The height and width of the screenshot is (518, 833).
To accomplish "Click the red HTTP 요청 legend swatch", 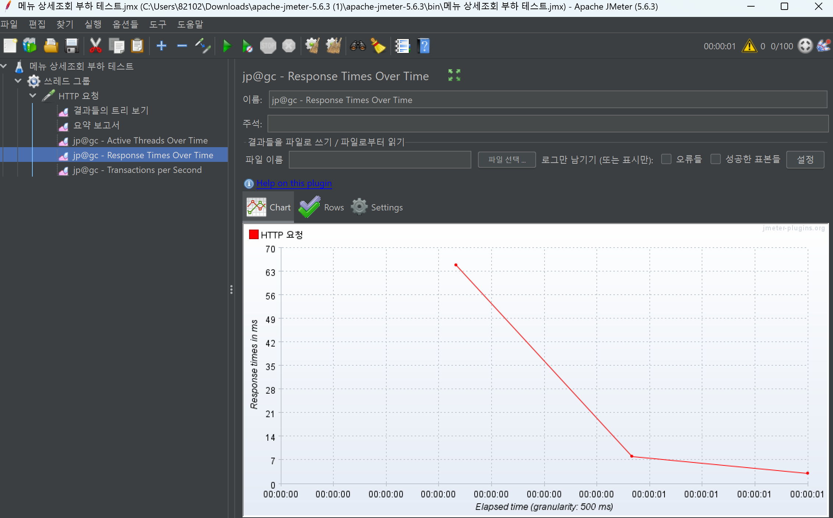I will click(x=254, y=235).
